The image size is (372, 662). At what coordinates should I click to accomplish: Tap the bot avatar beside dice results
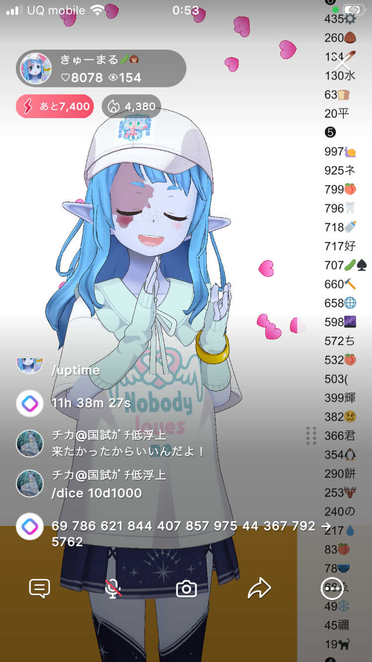(30, 527)
